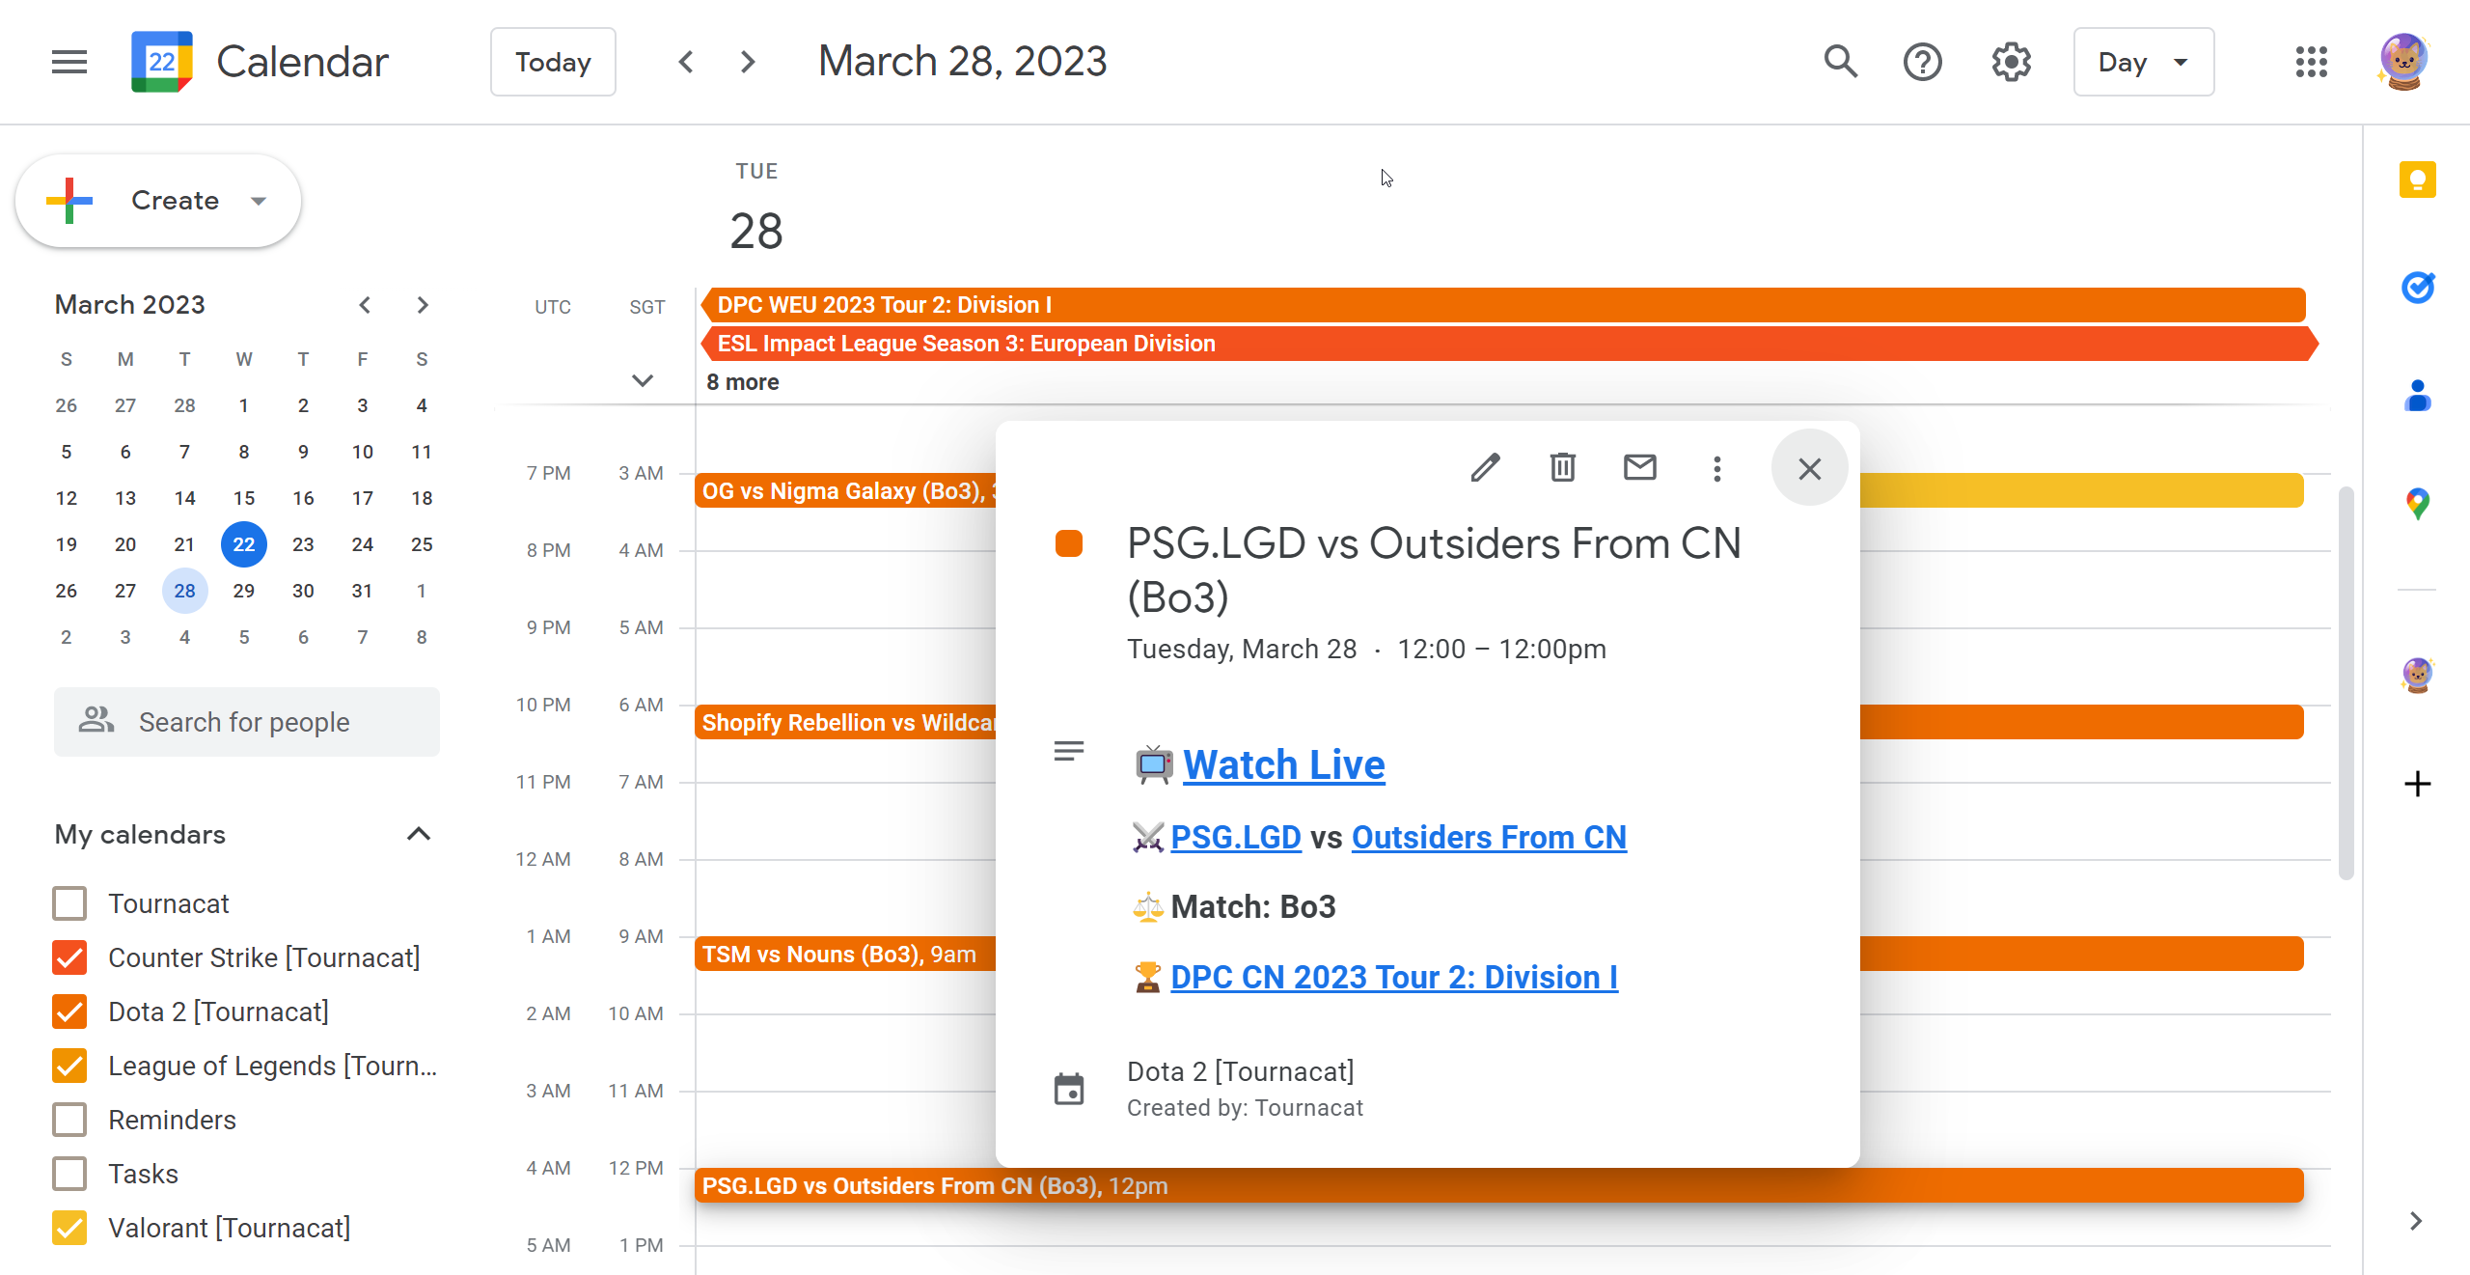Click the Google apps grid icon top right
Screen dimensions: 2470x1275
[2311, 62]
